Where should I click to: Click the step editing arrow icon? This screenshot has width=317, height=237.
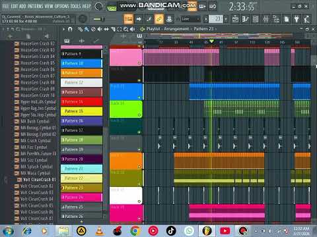(x=139, y=19)
